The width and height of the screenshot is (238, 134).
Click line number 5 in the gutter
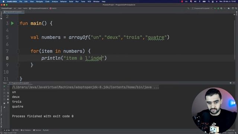coord(7,37)
